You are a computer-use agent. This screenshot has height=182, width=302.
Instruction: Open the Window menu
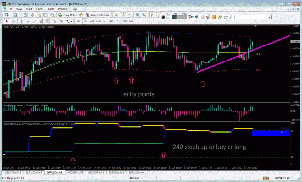(63, 9)
